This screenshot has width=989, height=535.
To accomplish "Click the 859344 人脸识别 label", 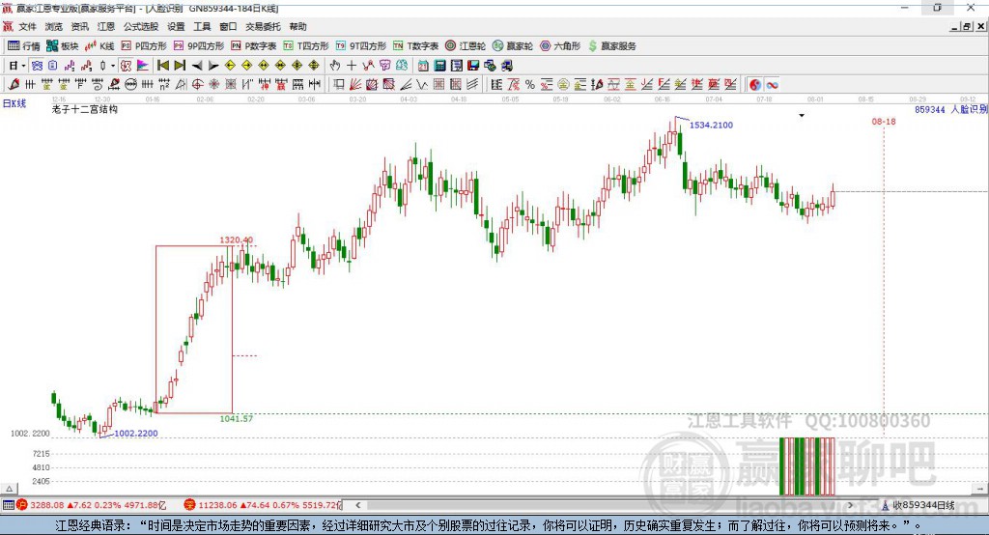I will 951,110.
